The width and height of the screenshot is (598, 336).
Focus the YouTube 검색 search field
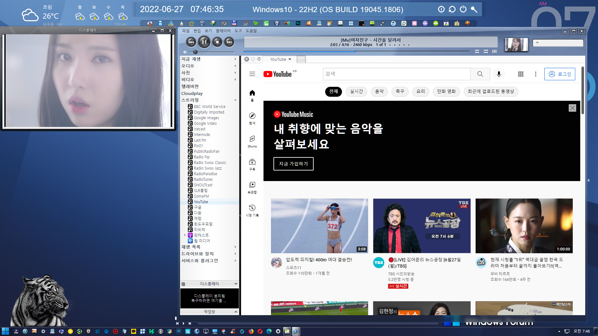coord(396,74)
